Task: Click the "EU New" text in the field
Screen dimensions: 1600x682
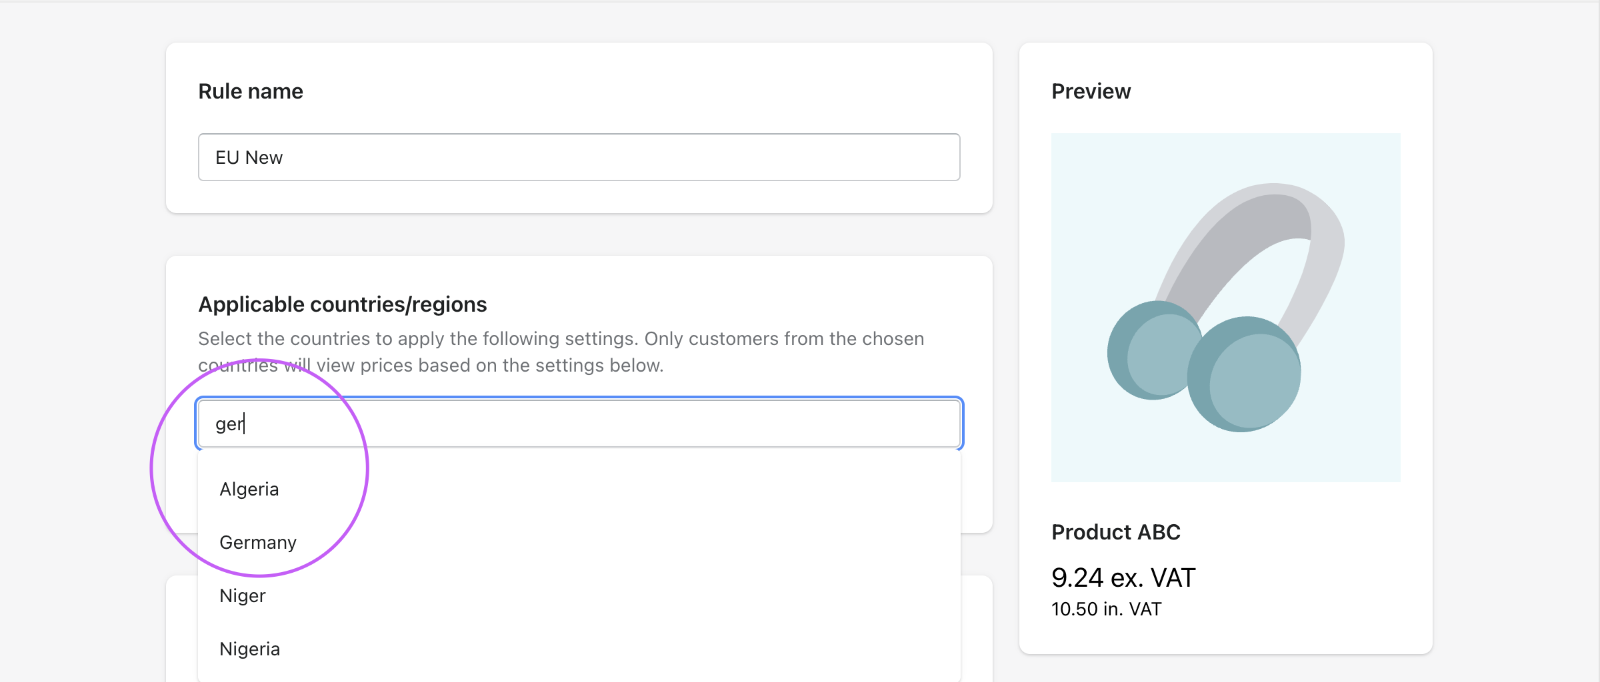Action: tap(249, 157)
